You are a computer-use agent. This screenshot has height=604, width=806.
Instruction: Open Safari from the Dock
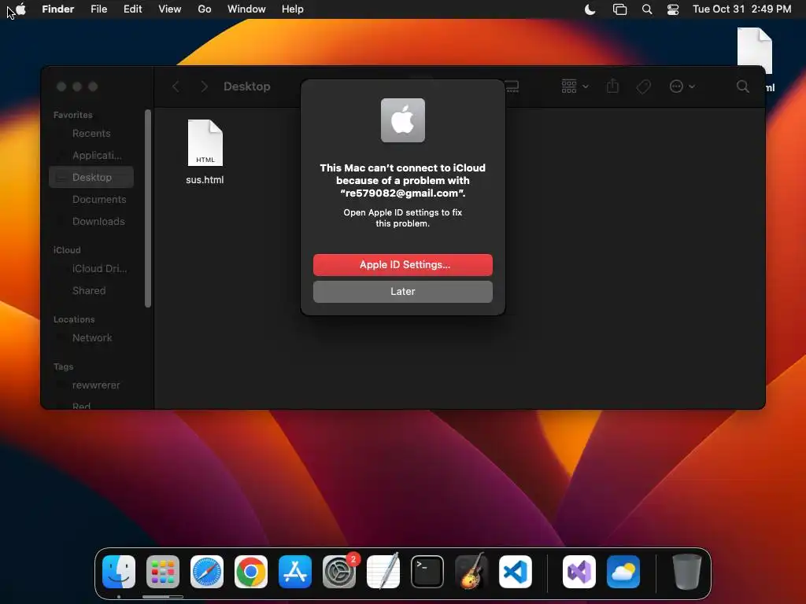(207, 572)
